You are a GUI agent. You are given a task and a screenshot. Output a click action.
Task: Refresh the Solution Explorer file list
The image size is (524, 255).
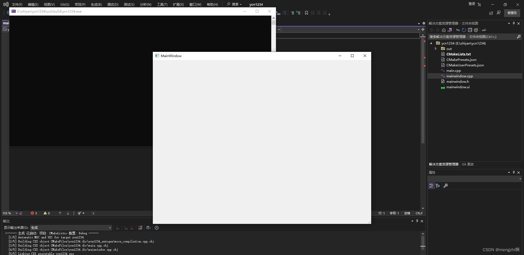click(464, 30)
